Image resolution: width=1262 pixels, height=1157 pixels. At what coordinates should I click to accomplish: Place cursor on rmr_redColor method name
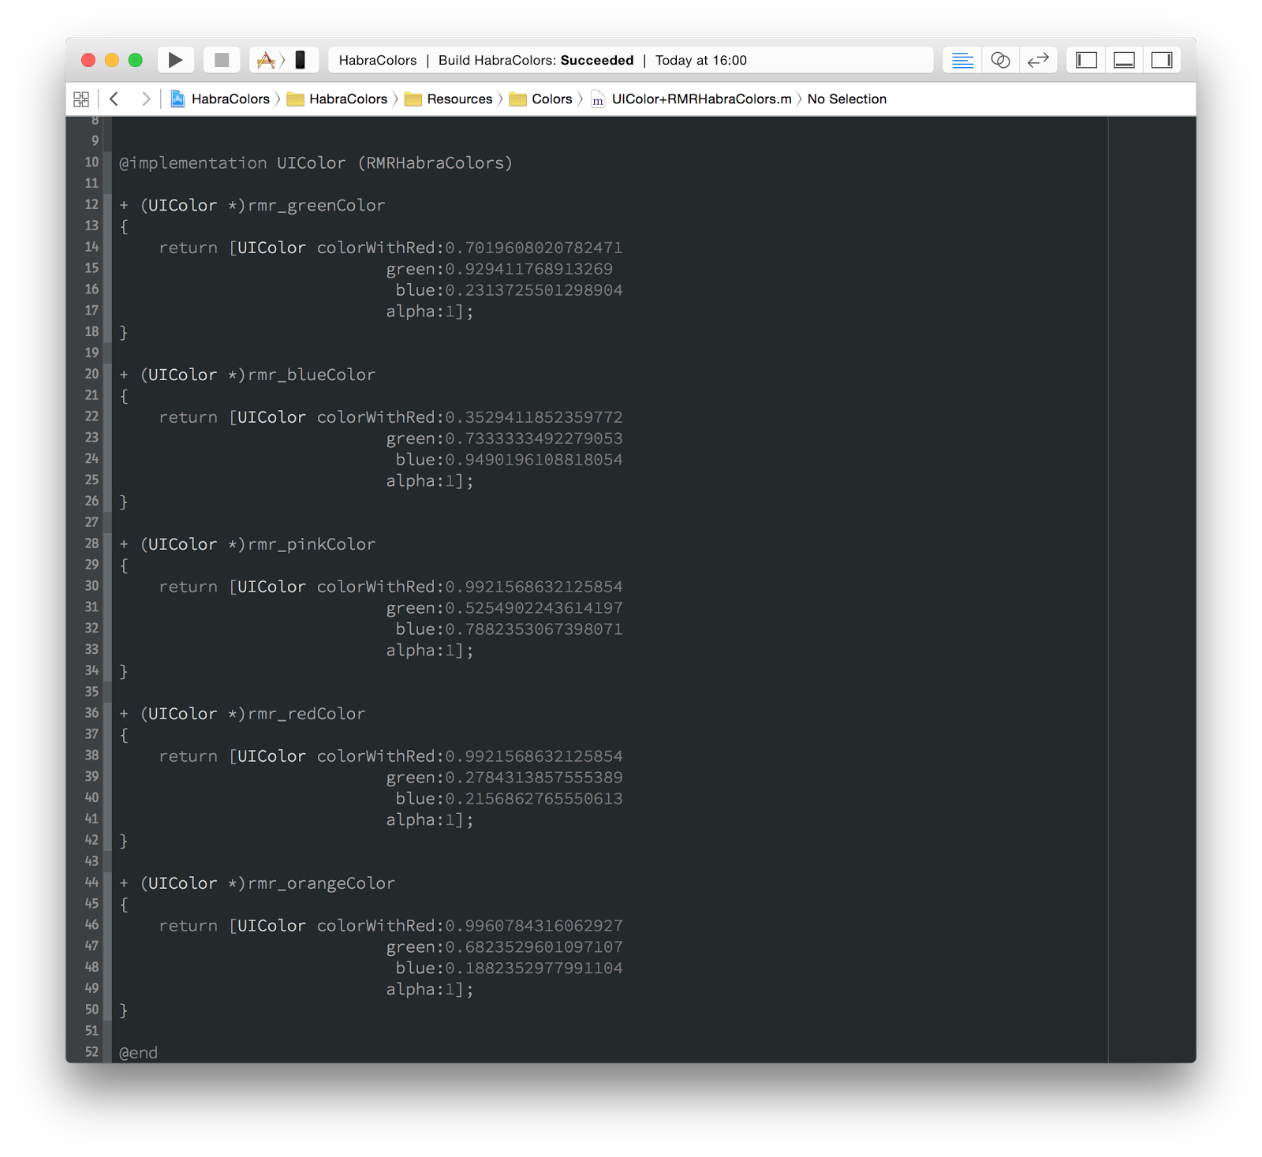point(307,714)
